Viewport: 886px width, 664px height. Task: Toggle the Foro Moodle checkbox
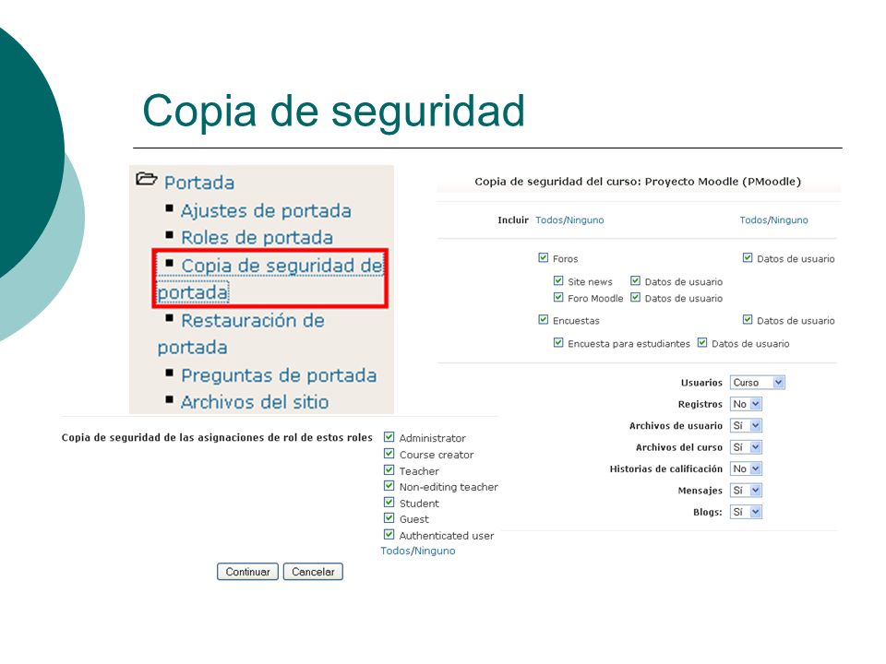click(559, 298)
